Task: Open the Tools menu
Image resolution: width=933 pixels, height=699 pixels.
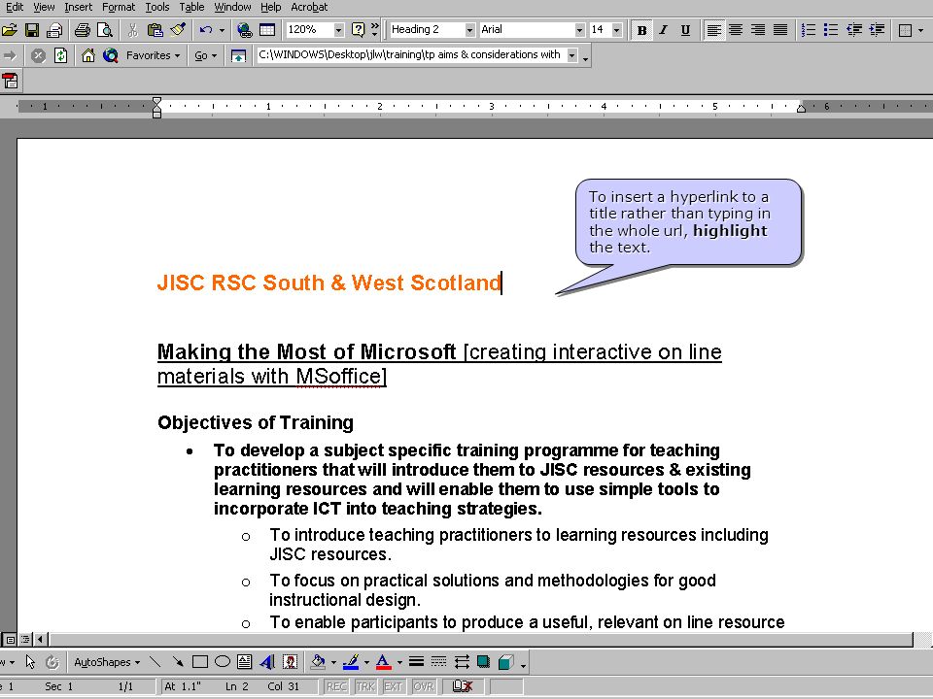Action: (157, 7)
